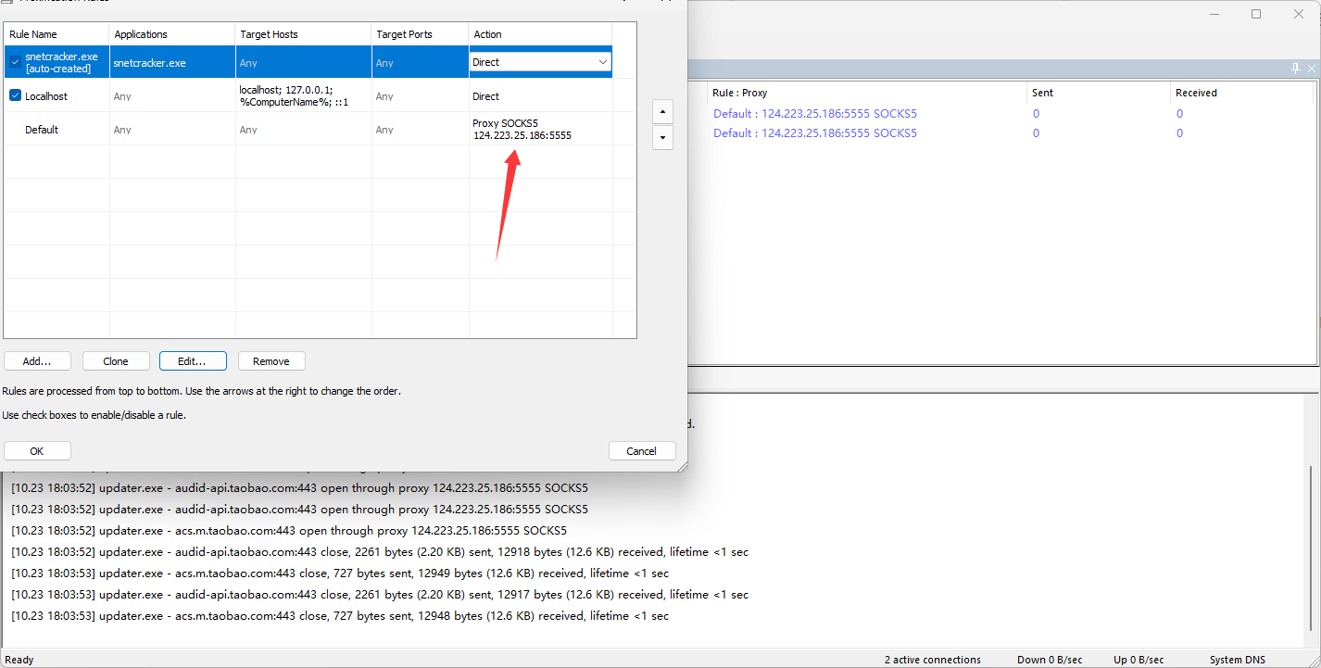Close the connections panel with its X icon
1321x668 pixels.
tap(1311, 69)
